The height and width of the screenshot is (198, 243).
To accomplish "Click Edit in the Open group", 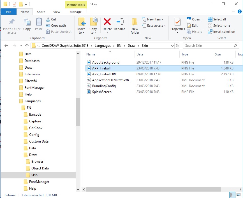I will click(192, 25).
